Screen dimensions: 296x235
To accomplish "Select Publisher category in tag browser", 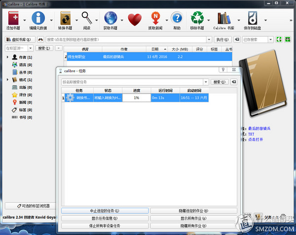I will click(22, 87).
